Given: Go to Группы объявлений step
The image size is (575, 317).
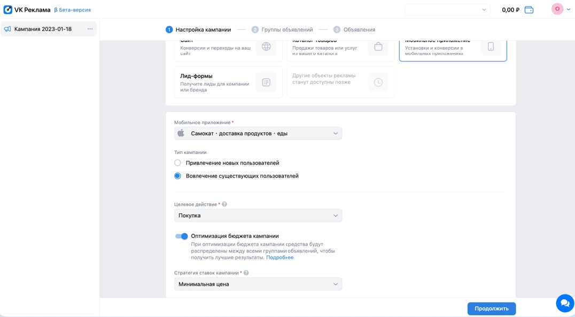Looking at the screenshot, I should [282, 30].
